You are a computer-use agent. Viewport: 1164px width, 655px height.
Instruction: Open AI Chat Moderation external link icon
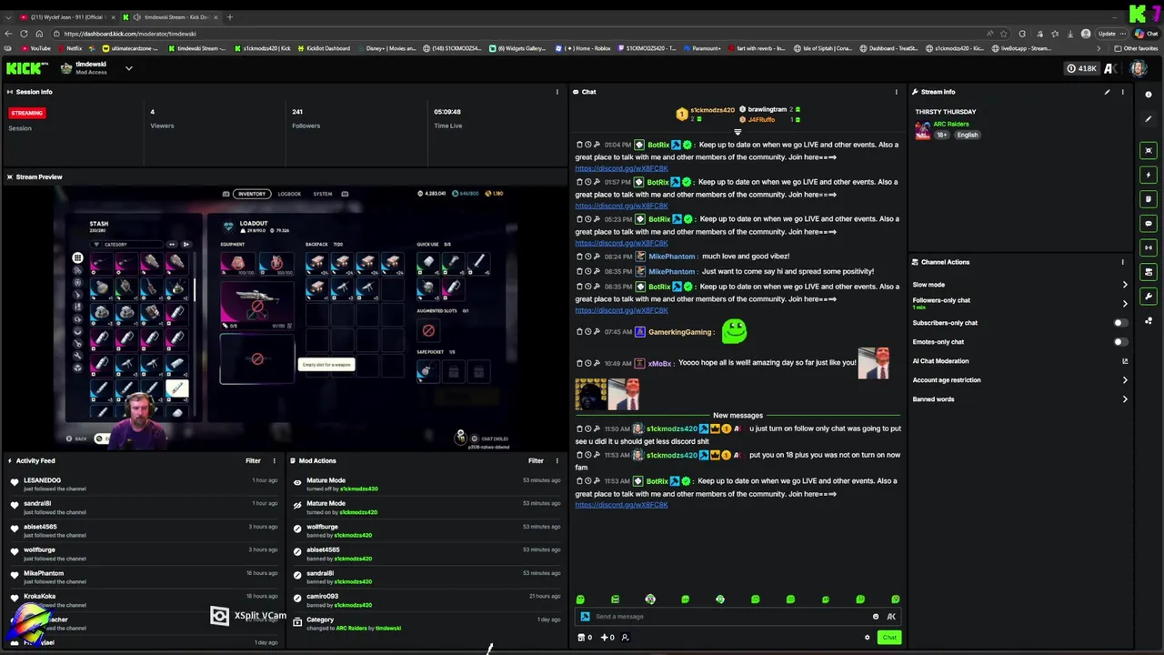1125,361
